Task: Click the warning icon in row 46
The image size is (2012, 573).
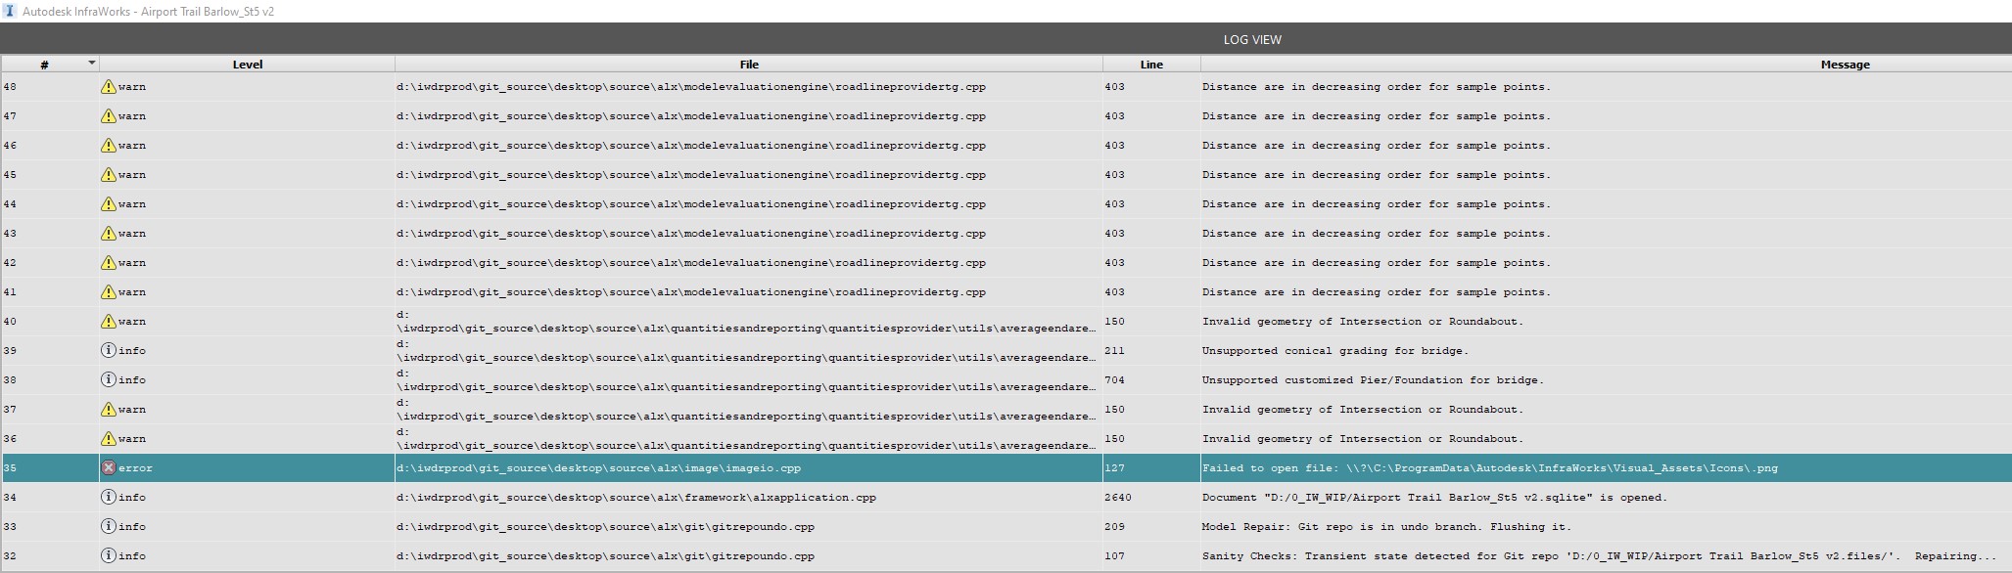Action: coord(109,145)
